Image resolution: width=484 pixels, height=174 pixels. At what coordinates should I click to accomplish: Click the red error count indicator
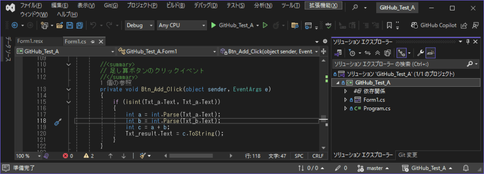click(x=68, y=156)
